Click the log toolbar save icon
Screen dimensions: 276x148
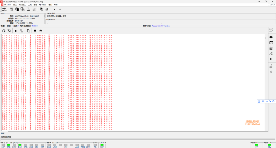tap(9, 31)
